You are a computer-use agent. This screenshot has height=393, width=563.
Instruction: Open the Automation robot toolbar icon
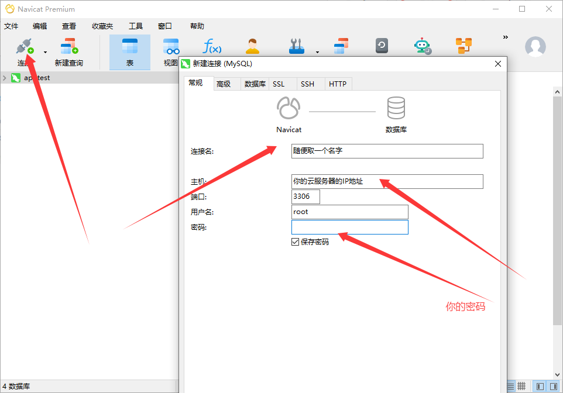(423, 46)
